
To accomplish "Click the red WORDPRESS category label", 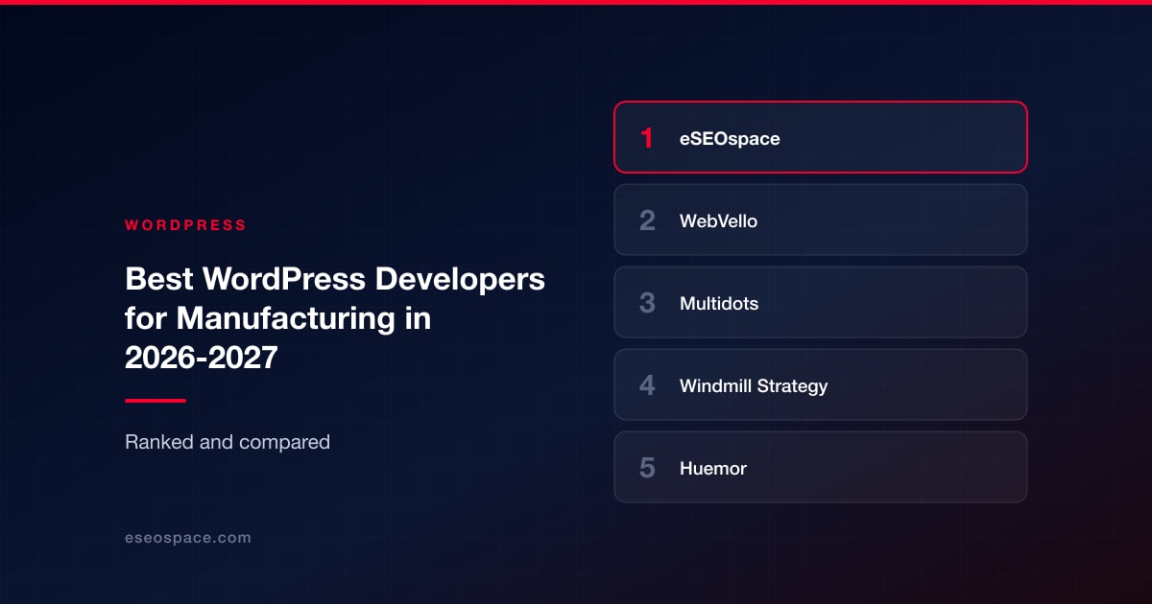I will click(185, 225).
